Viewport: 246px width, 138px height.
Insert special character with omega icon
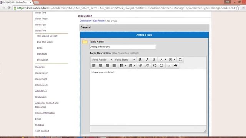tap(155, 66)
